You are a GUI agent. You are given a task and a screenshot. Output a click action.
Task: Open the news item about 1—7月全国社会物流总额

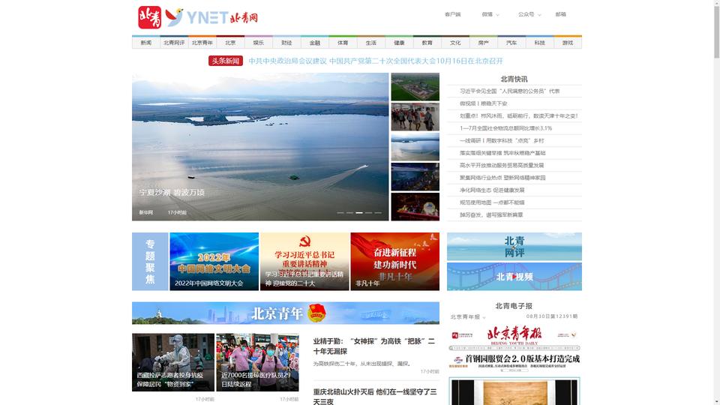(x=505, y=128)
